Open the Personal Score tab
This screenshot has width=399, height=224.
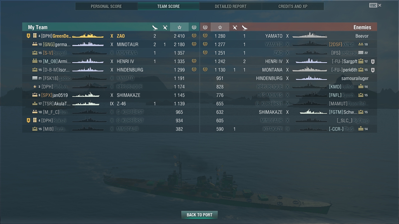[x=106, y=6]
